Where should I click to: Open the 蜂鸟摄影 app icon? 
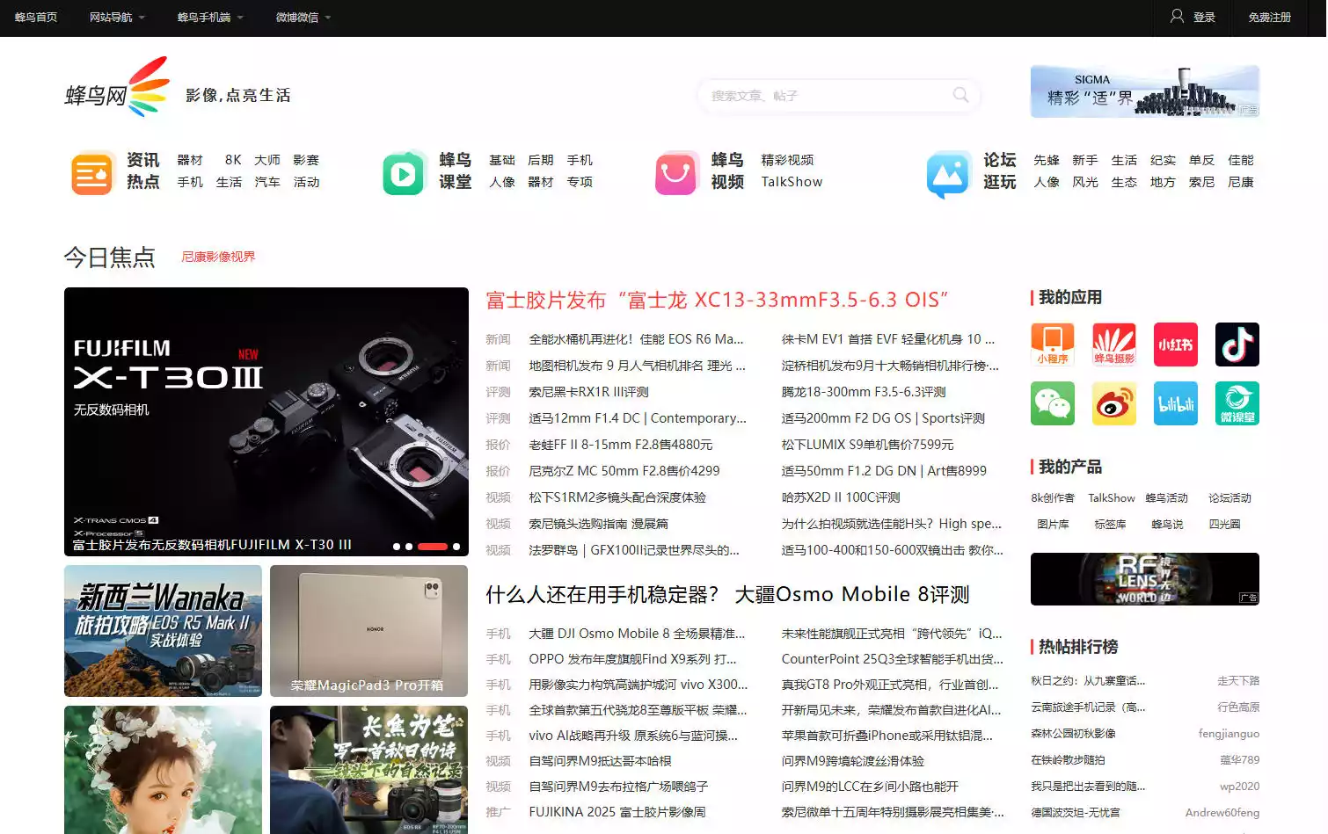pyautogui.click(x=1114, y=344)
